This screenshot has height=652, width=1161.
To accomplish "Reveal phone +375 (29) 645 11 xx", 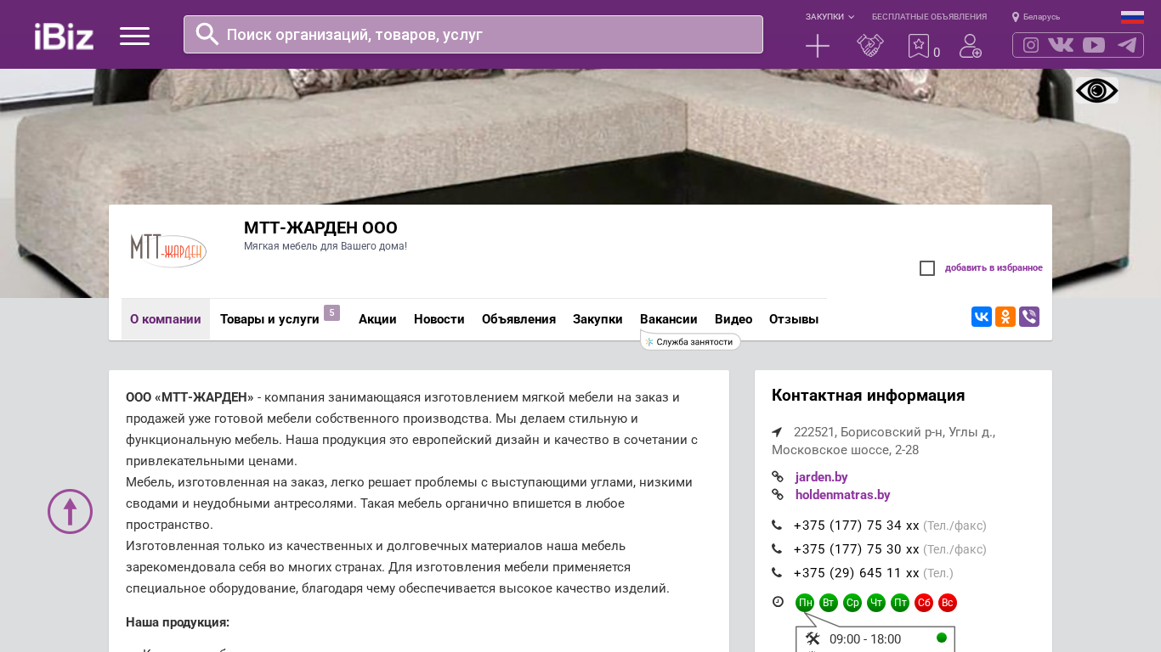I will coord(857,573).
